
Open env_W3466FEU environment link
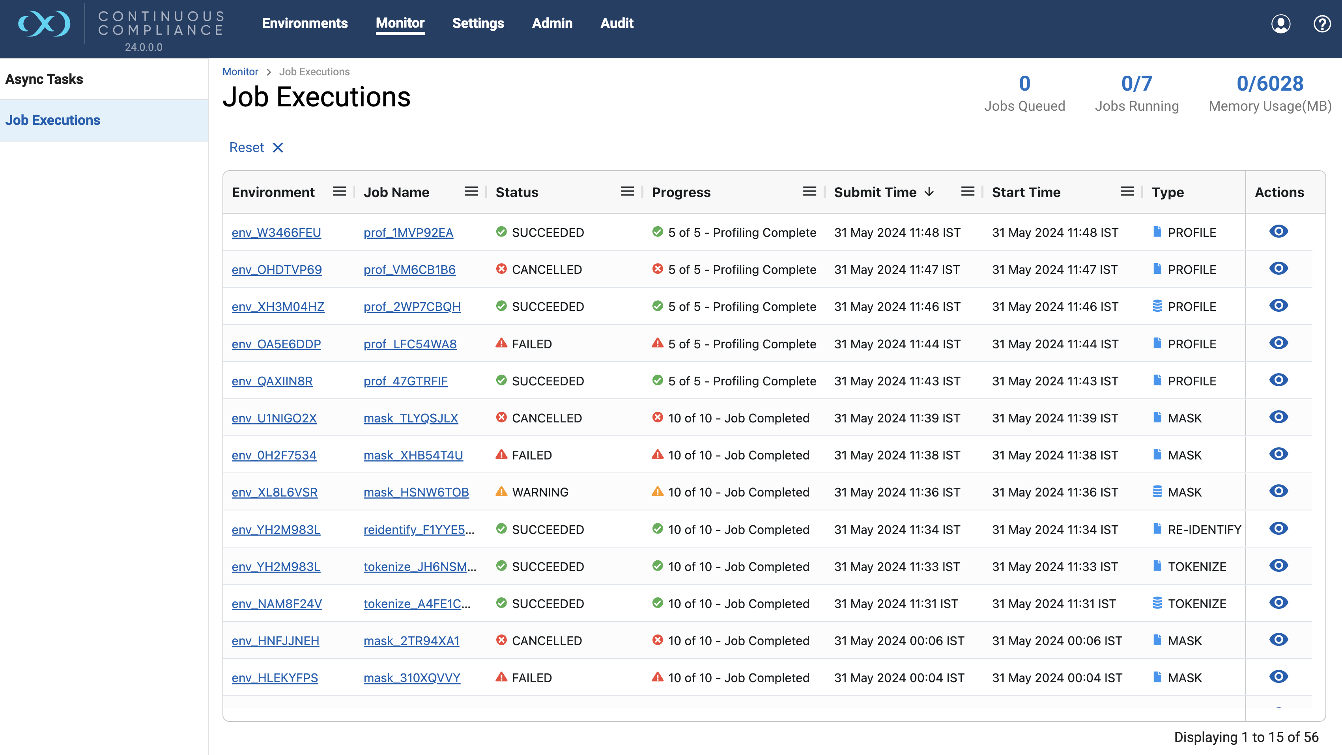pyautogui.click(x=276, y=232)
